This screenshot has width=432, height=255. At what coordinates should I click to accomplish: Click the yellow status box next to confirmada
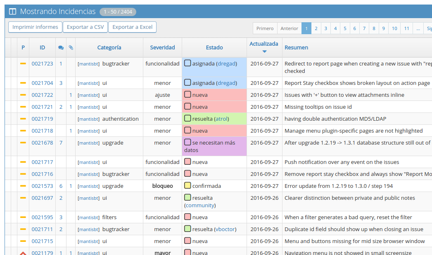188,186
